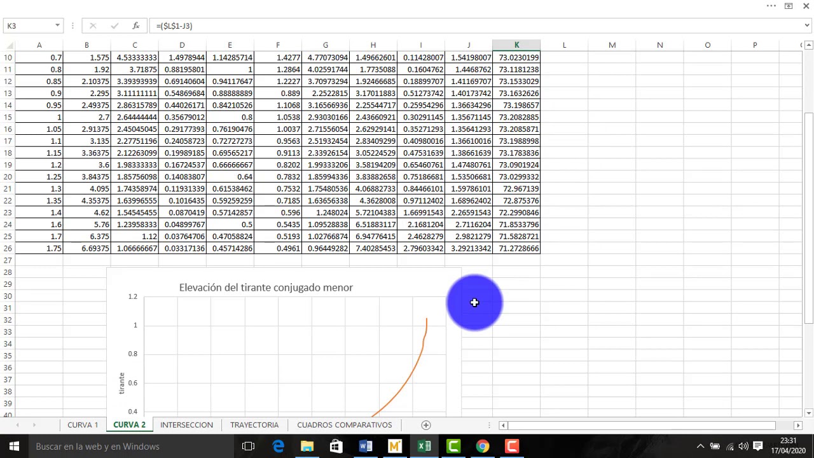Open Google Chrome from the taskbar
Screen dimensions: 814x458
pos(483,447)
